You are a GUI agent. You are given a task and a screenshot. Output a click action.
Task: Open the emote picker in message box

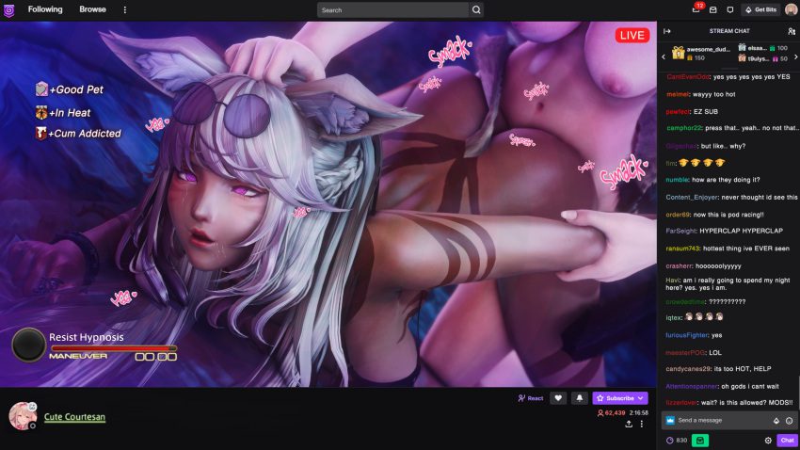click(790, 420)
